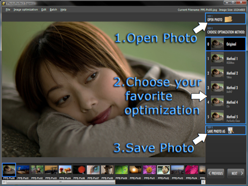Click the main photo preview
The width and height of the screenshot is (248, 186).
coord(104,90)
